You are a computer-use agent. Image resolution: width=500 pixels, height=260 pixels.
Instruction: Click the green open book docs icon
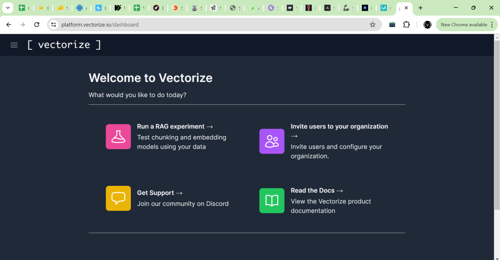pyautogui.click(x=271, y=200)
